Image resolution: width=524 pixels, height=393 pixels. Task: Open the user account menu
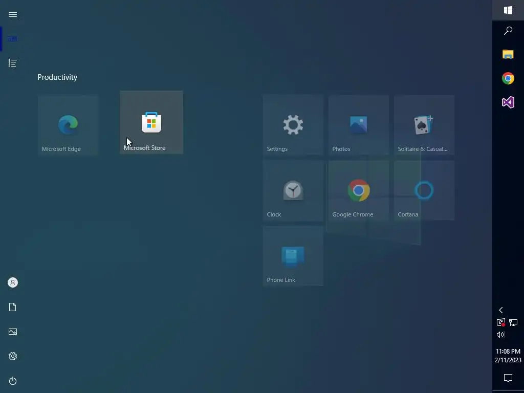(x=13, y=282)
